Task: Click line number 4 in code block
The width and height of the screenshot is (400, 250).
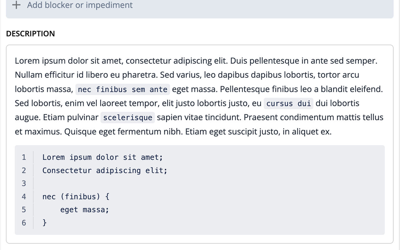Action: point(24,197)
